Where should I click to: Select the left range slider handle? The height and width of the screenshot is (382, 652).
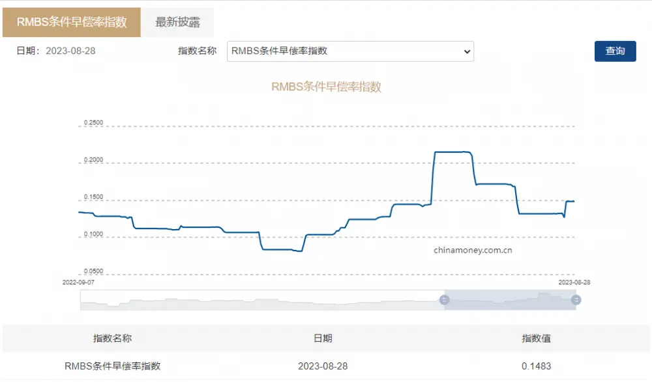[x=444, y=300]
